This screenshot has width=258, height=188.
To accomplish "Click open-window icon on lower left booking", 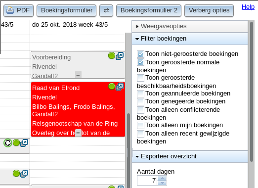I will pos(24,174).
